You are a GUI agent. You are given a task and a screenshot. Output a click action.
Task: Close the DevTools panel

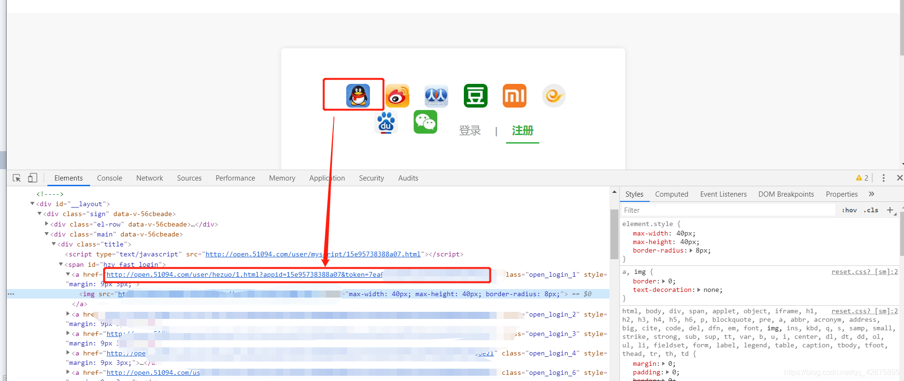899,178
